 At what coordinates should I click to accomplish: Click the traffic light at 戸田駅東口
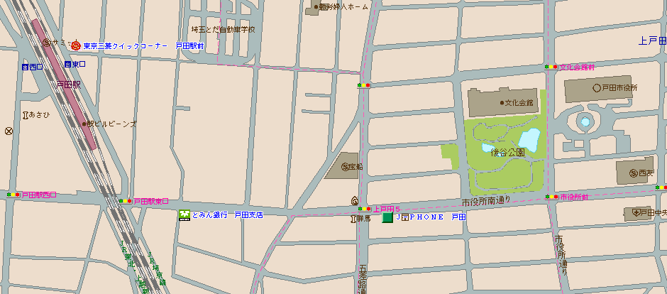pyautogui.click(x=126, y=201)
